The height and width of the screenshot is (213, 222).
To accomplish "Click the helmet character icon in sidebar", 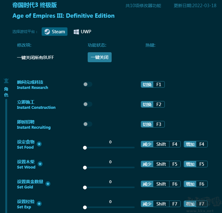I will coord(6,81).
